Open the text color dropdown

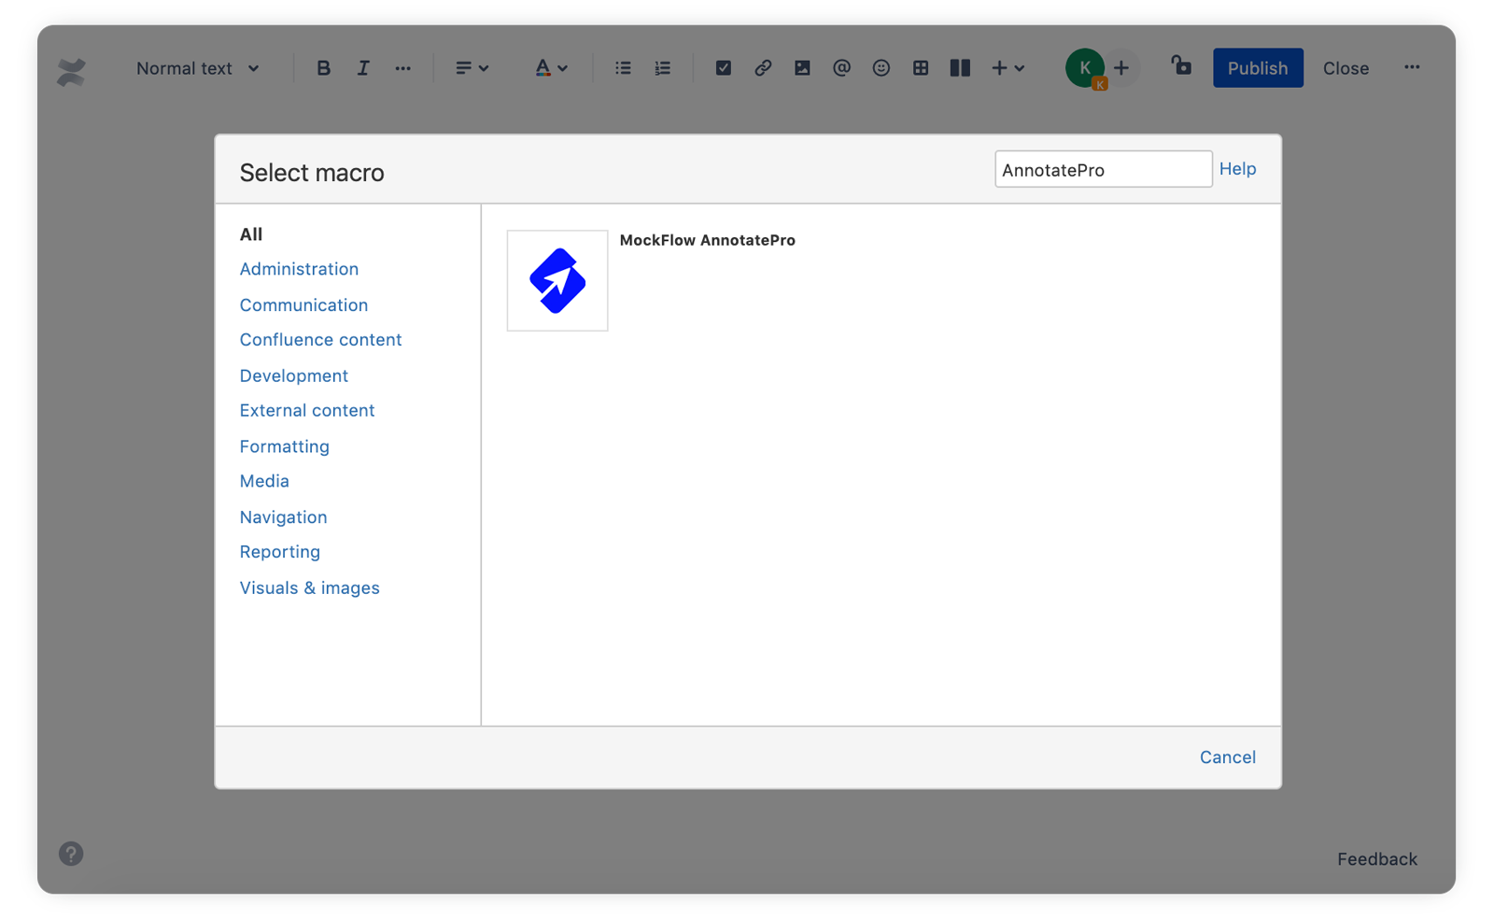coord(551,68)
